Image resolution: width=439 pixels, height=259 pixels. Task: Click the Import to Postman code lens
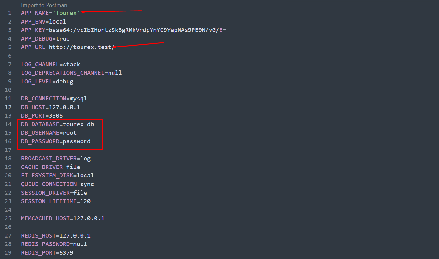tap(44, 5)
